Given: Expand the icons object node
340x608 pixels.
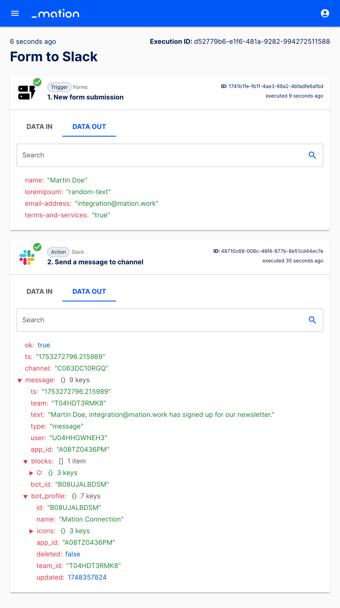Looking at the screenshot, I should 31,531.
